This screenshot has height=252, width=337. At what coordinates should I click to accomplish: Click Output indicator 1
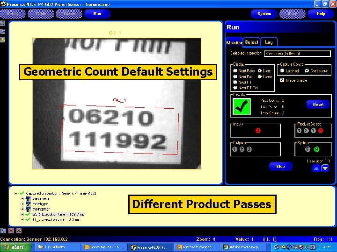point(234,149)
